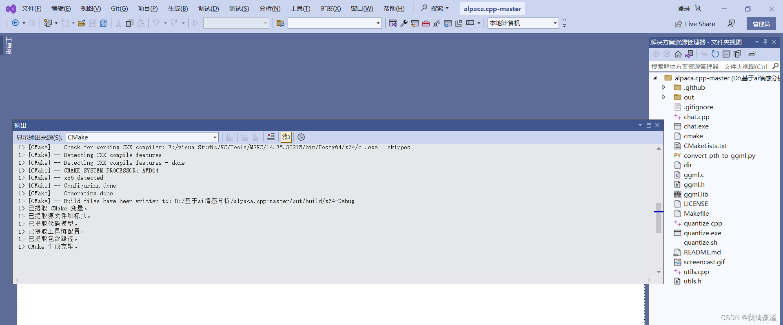
Task: Open the CMake output source dropdown
Action: 142,137
